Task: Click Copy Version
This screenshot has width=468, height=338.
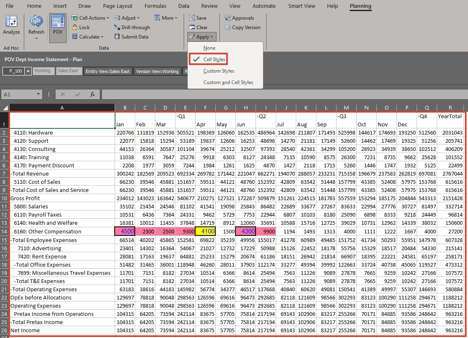Action: (242, 27)
